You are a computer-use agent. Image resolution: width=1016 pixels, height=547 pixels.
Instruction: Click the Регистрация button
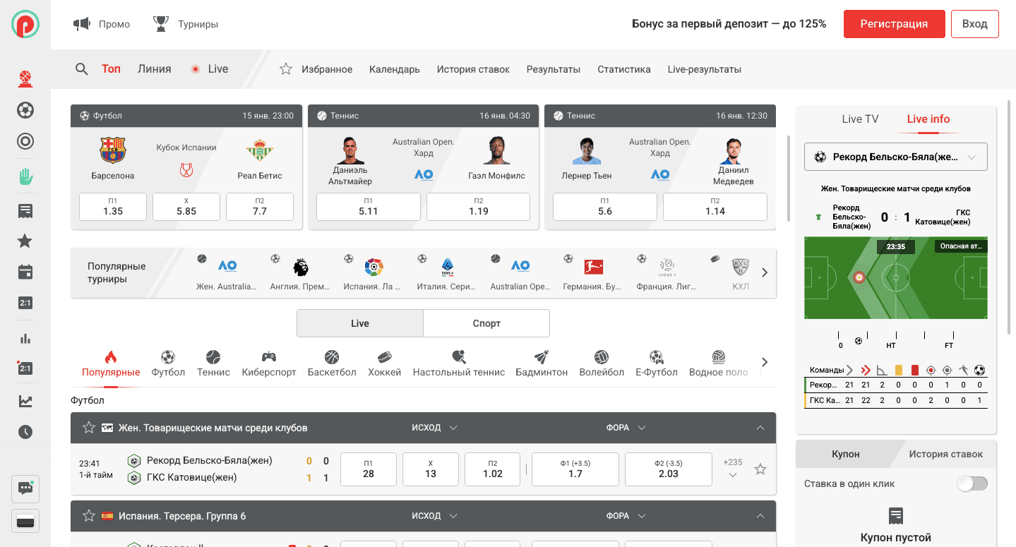(893, 24)
